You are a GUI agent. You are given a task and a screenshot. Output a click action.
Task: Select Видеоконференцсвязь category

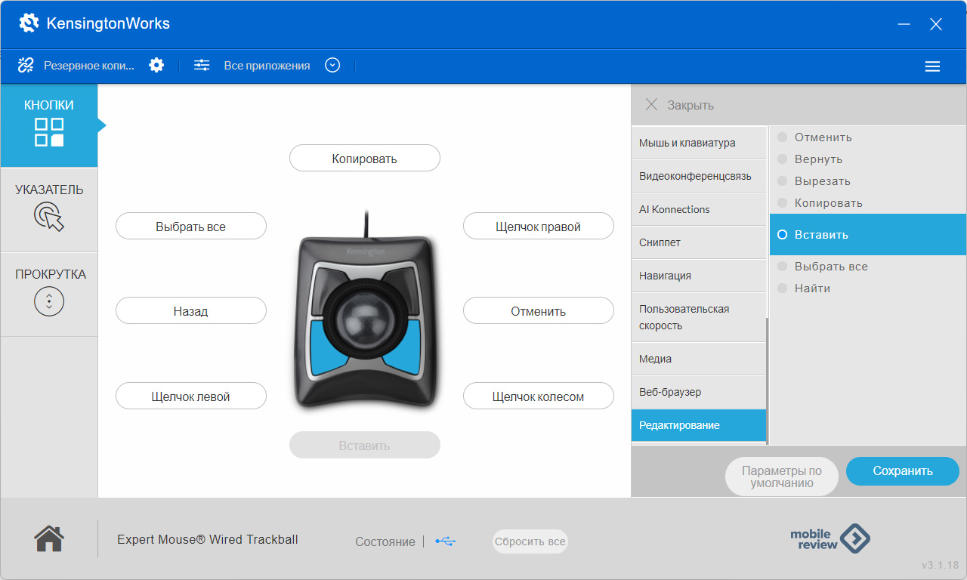699,176
